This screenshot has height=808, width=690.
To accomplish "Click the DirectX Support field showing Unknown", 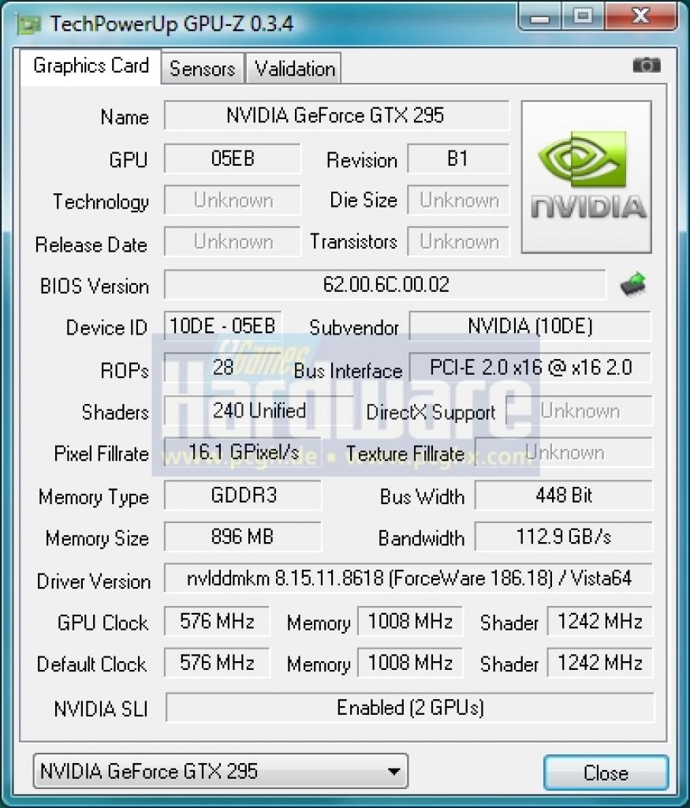I will pos(580,410).
